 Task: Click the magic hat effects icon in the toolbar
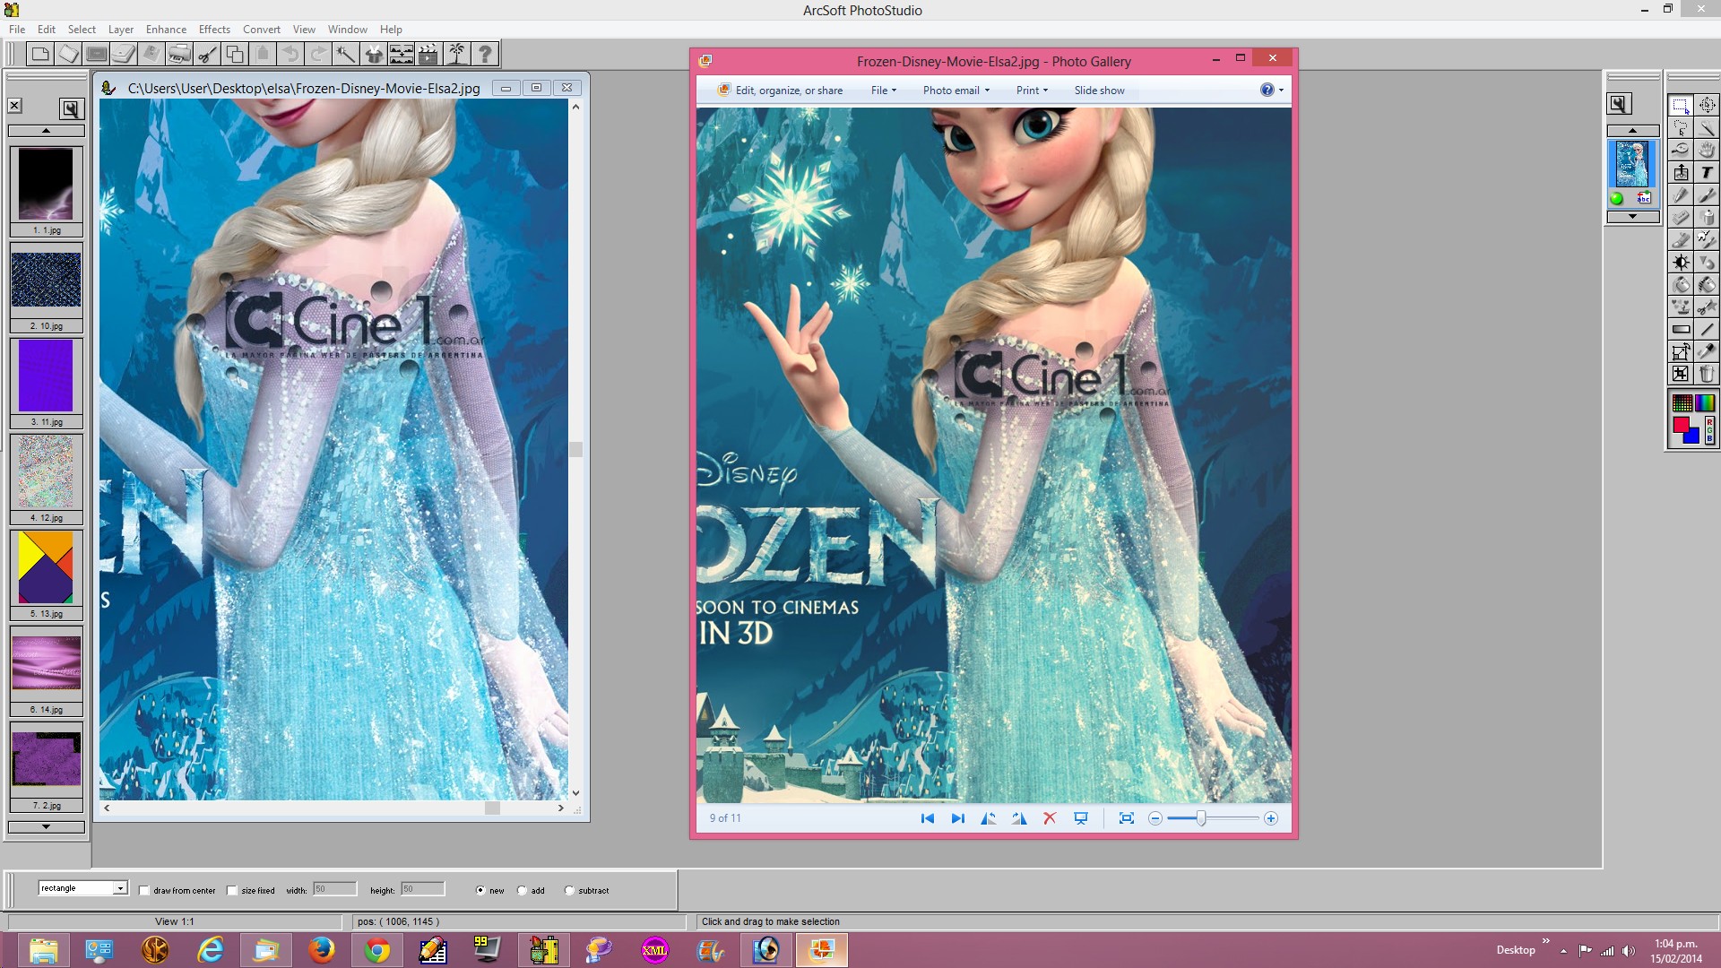click(374, 55)
